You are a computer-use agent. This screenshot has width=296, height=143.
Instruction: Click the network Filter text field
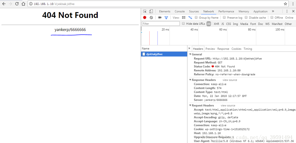click(161, 24)
